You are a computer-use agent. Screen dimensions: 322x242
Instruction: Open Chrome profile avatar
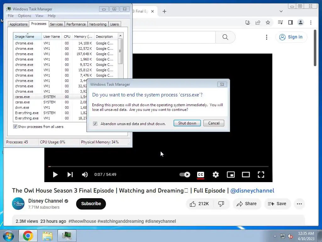click(300, 22)
